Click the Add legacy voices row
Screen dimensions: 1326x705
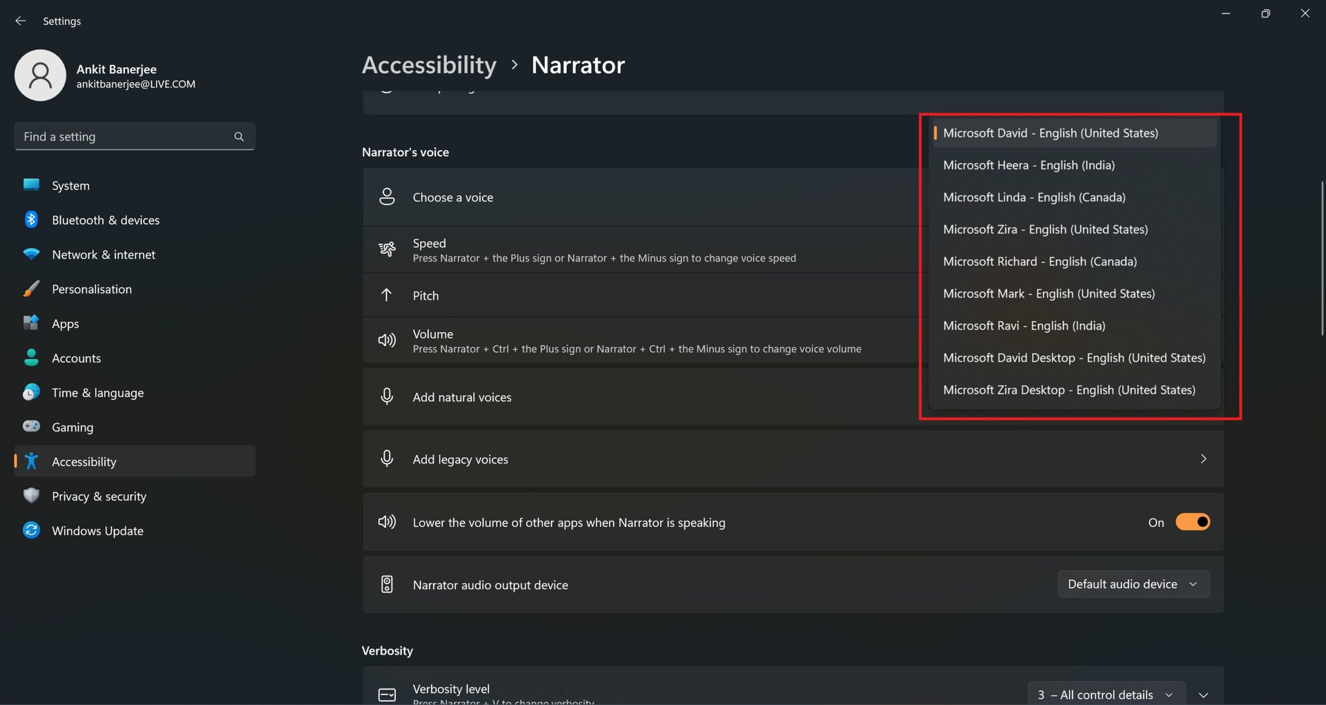tap(793, 459)
